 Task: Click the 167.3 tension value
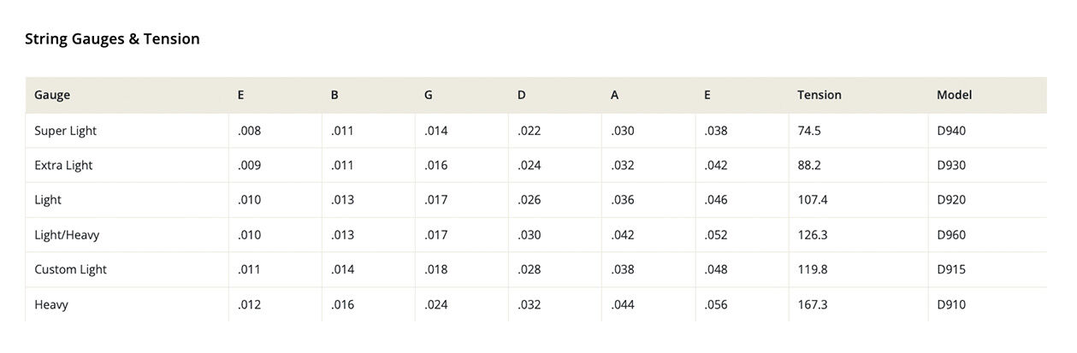tap(812, 304)
